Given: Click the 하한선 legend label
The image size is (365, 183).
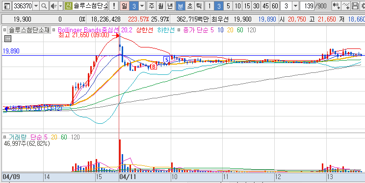Looking at the screenshot, I should pos(166,30).
